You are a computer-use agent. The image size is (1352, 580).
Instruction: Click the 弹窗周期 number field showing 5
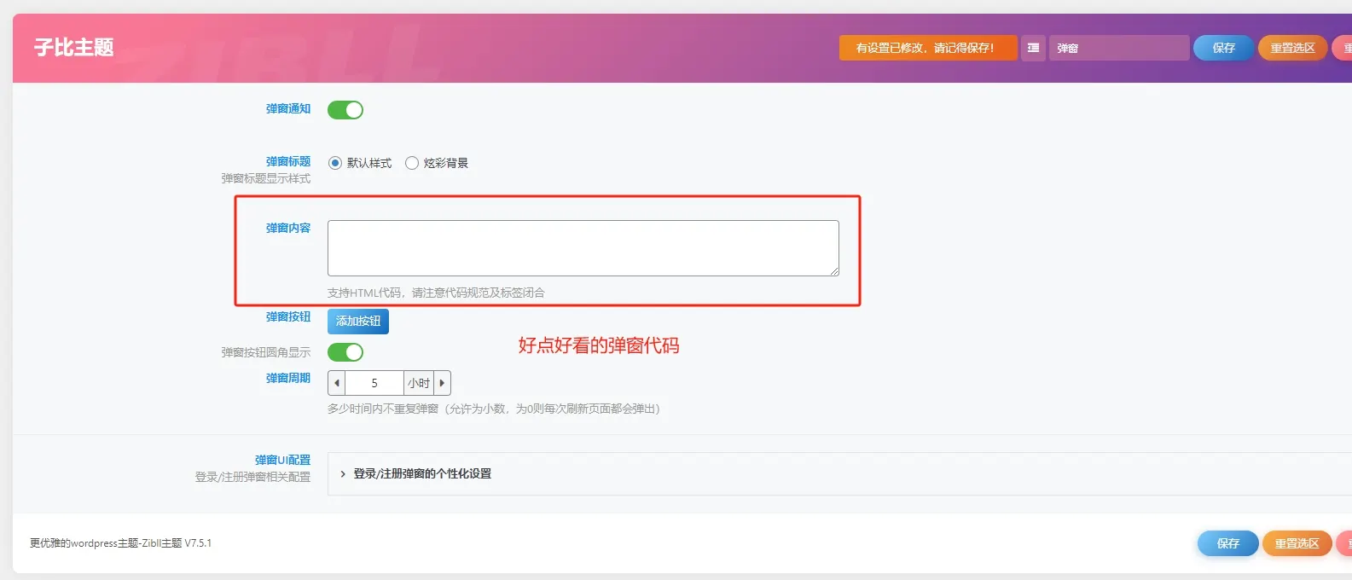pyautogui.click(x=374, y=383)
